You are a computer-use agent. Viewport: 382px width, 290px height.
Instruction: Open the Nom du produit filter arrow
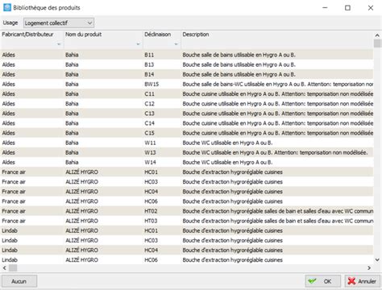click(x=138, y=44)
